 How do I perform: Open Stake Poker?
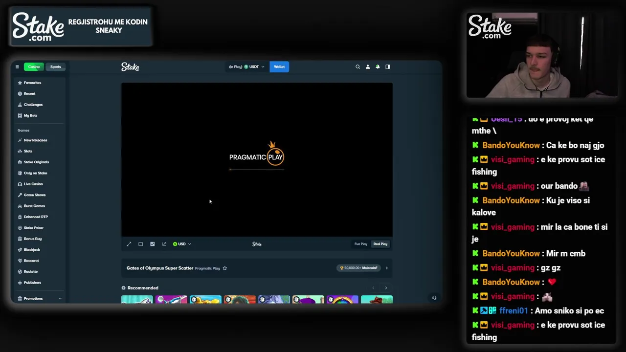[x=33, y=228]
